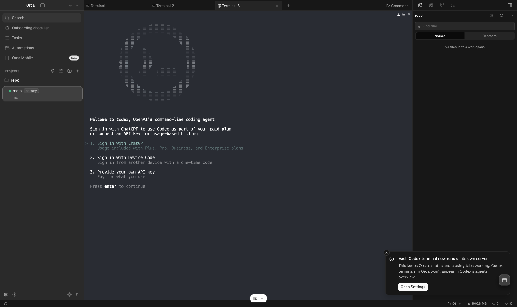Go forward with the right arrow
This screenshot has width=517, height=307.
tap(77, 5)
